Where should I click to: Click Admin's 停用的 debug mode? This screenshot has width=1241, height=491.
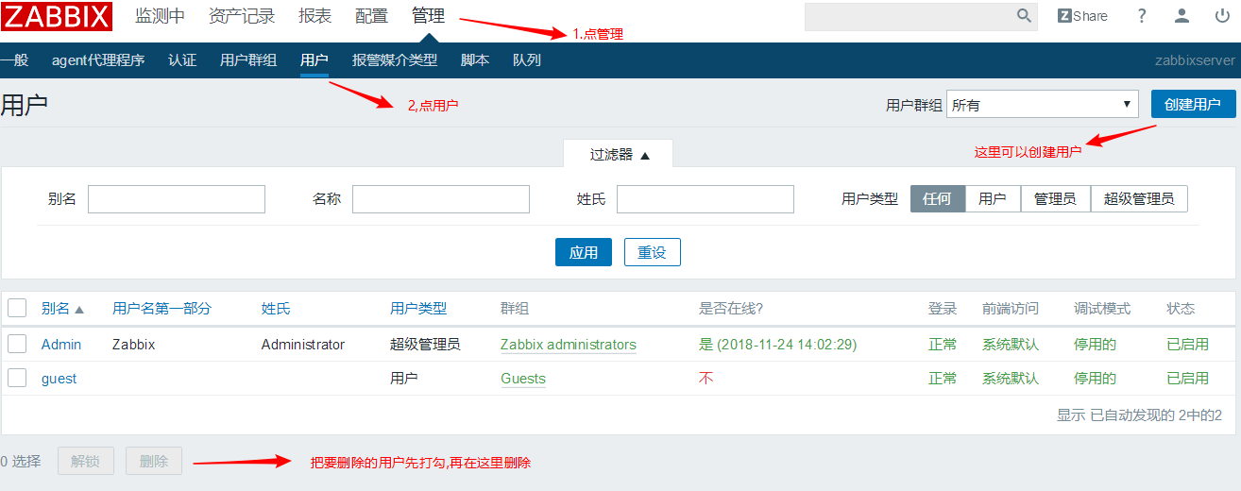coord(1095,345)
